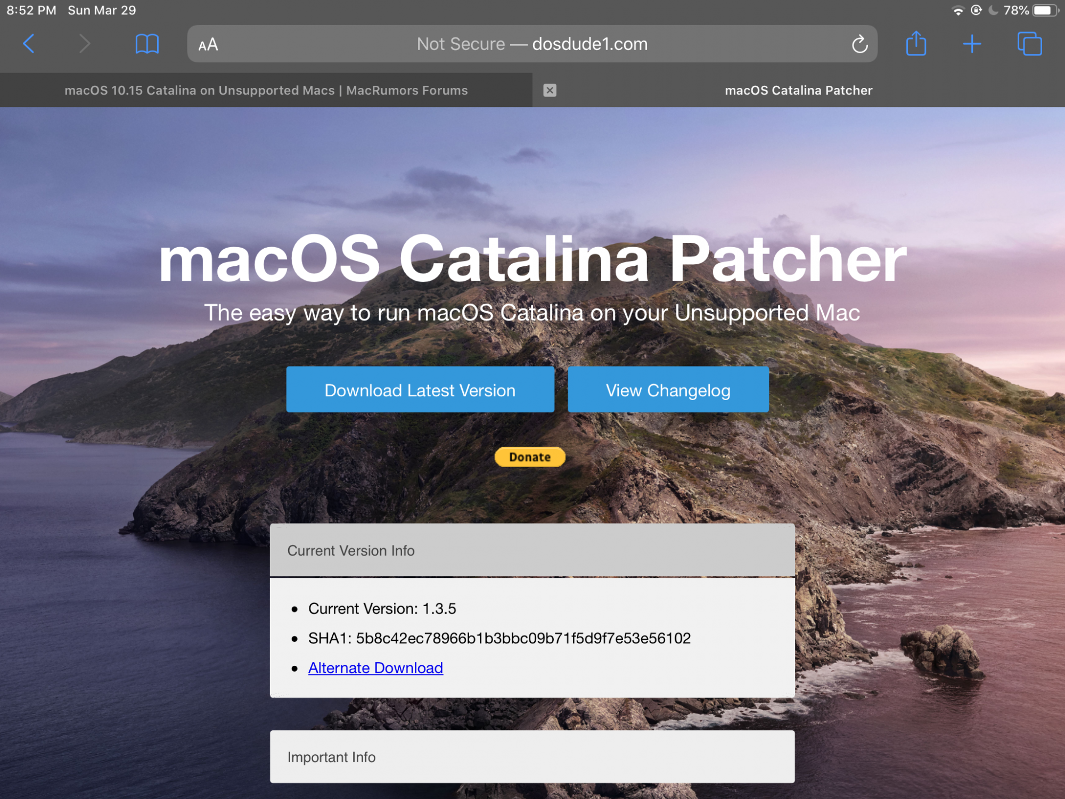
Task: Close the macOS Catalina Patcher tab
Action: 550,90
